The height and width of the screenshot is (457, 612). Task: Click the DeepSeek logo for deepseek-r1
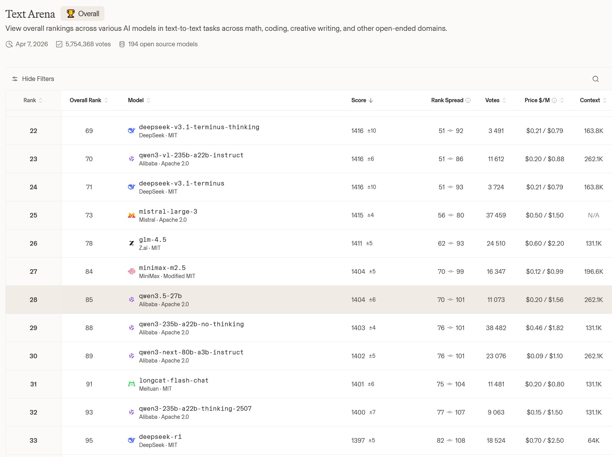[131, 440]
